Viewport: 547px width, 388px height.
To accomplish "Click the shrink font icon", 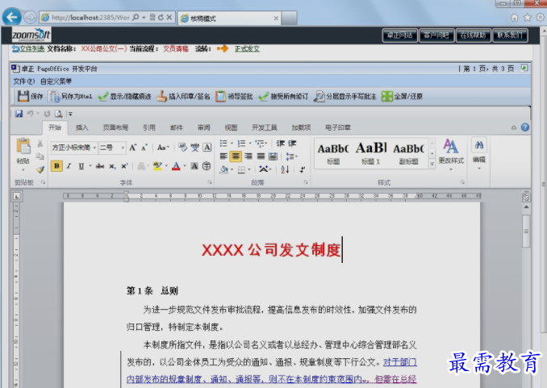I will (x=144, y=148).
